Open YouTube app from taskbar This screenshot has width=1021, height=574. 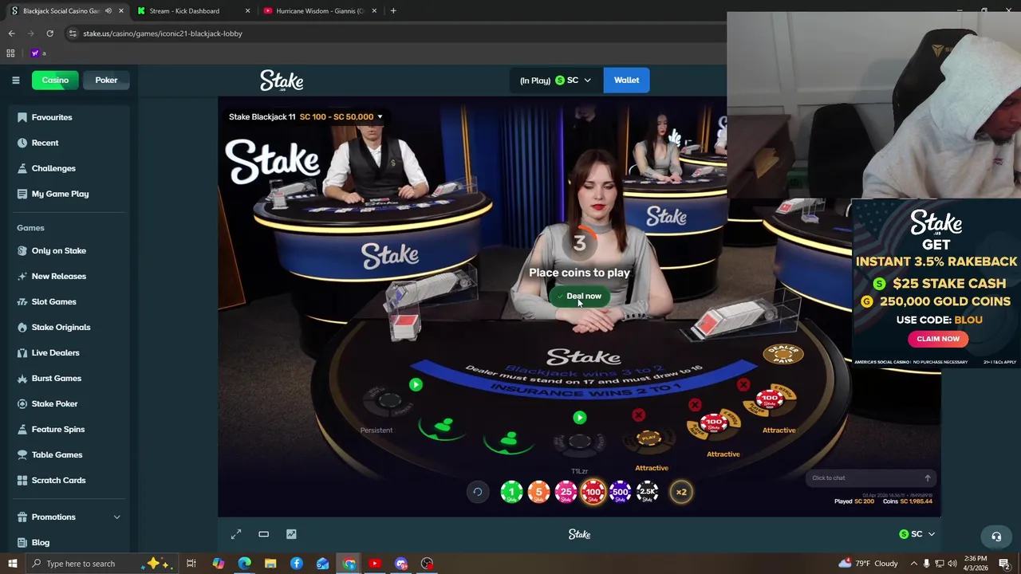coord(375,564)
